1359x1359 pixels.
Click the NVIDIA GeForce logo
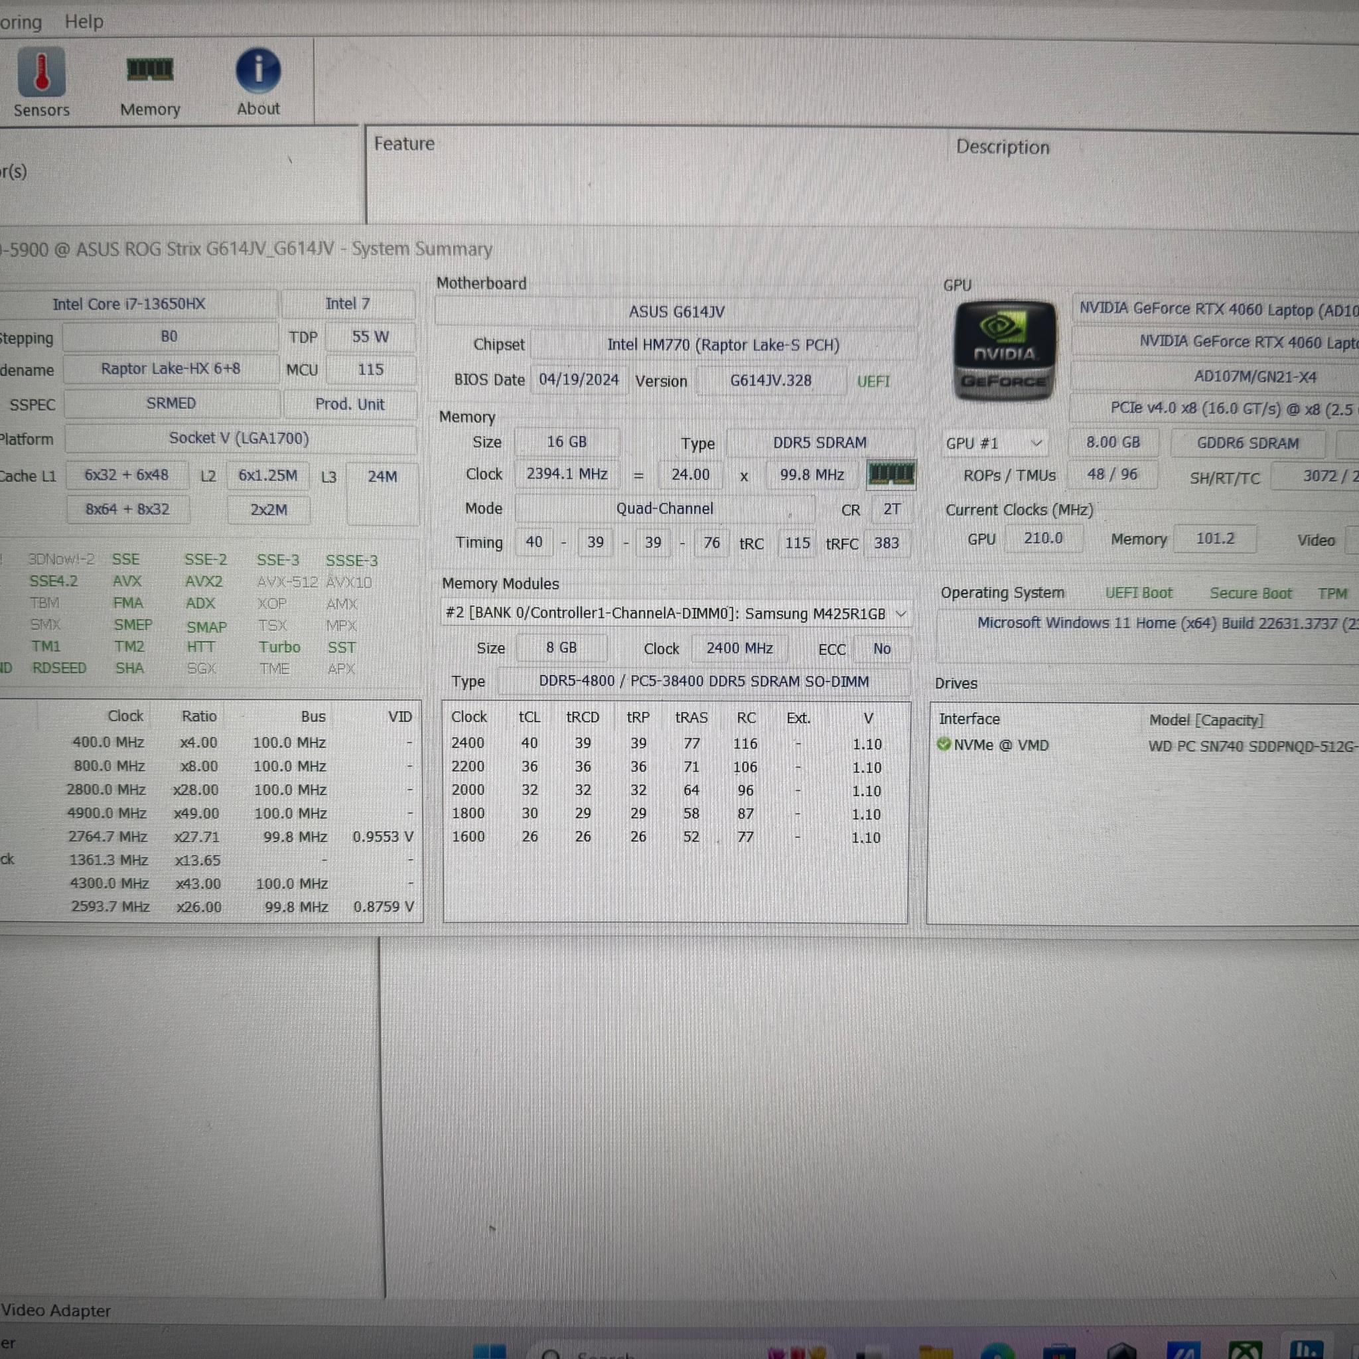tap(1005, 351)
